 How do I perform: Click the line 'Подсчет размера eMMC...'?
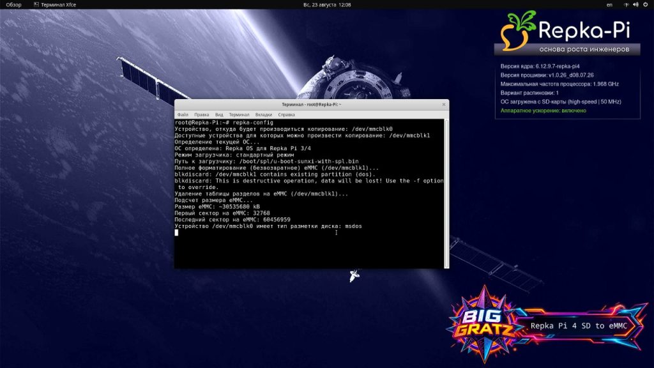(x=213, y=200)
